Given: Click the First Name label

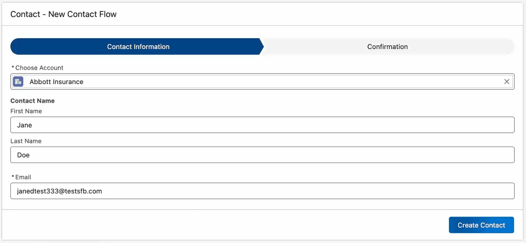Looking at the screenshot, I should pyautogui.click(x=26, y=111).
